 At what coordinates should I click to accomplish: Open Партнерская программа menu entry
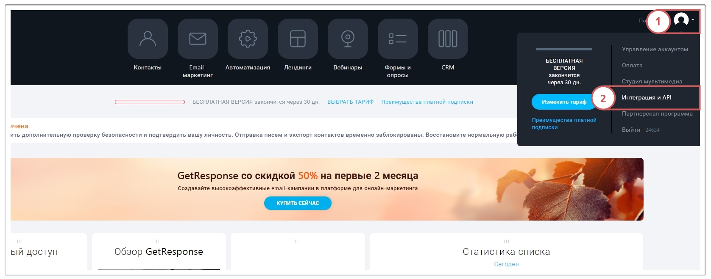pyautogui.click(x=657, y=114)
